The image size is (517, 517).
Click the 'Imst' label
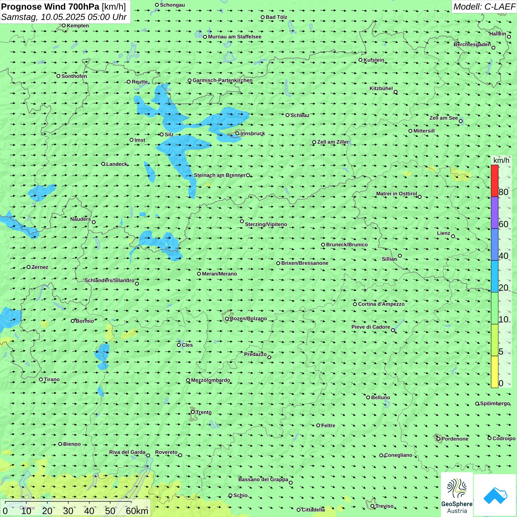point(140,140)
